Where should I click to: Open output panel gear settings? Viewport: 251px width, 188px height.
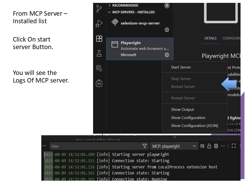216,146
